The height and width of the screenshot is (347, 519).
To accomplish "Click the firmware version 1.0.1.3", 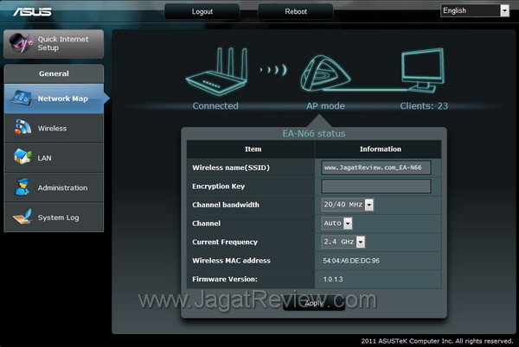I will coord(333,280).
